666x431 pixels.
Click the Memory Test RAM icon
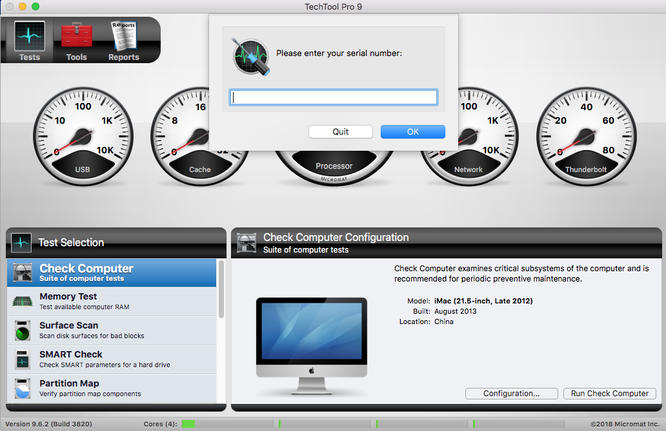coord(23,302)
